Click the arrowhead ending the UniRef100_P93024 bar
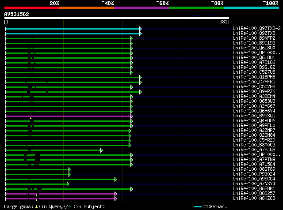283x210 pixels. (x=70, y=175)
